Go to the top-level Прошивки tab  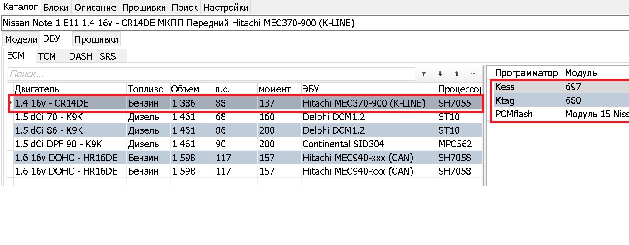pos(144,8)
